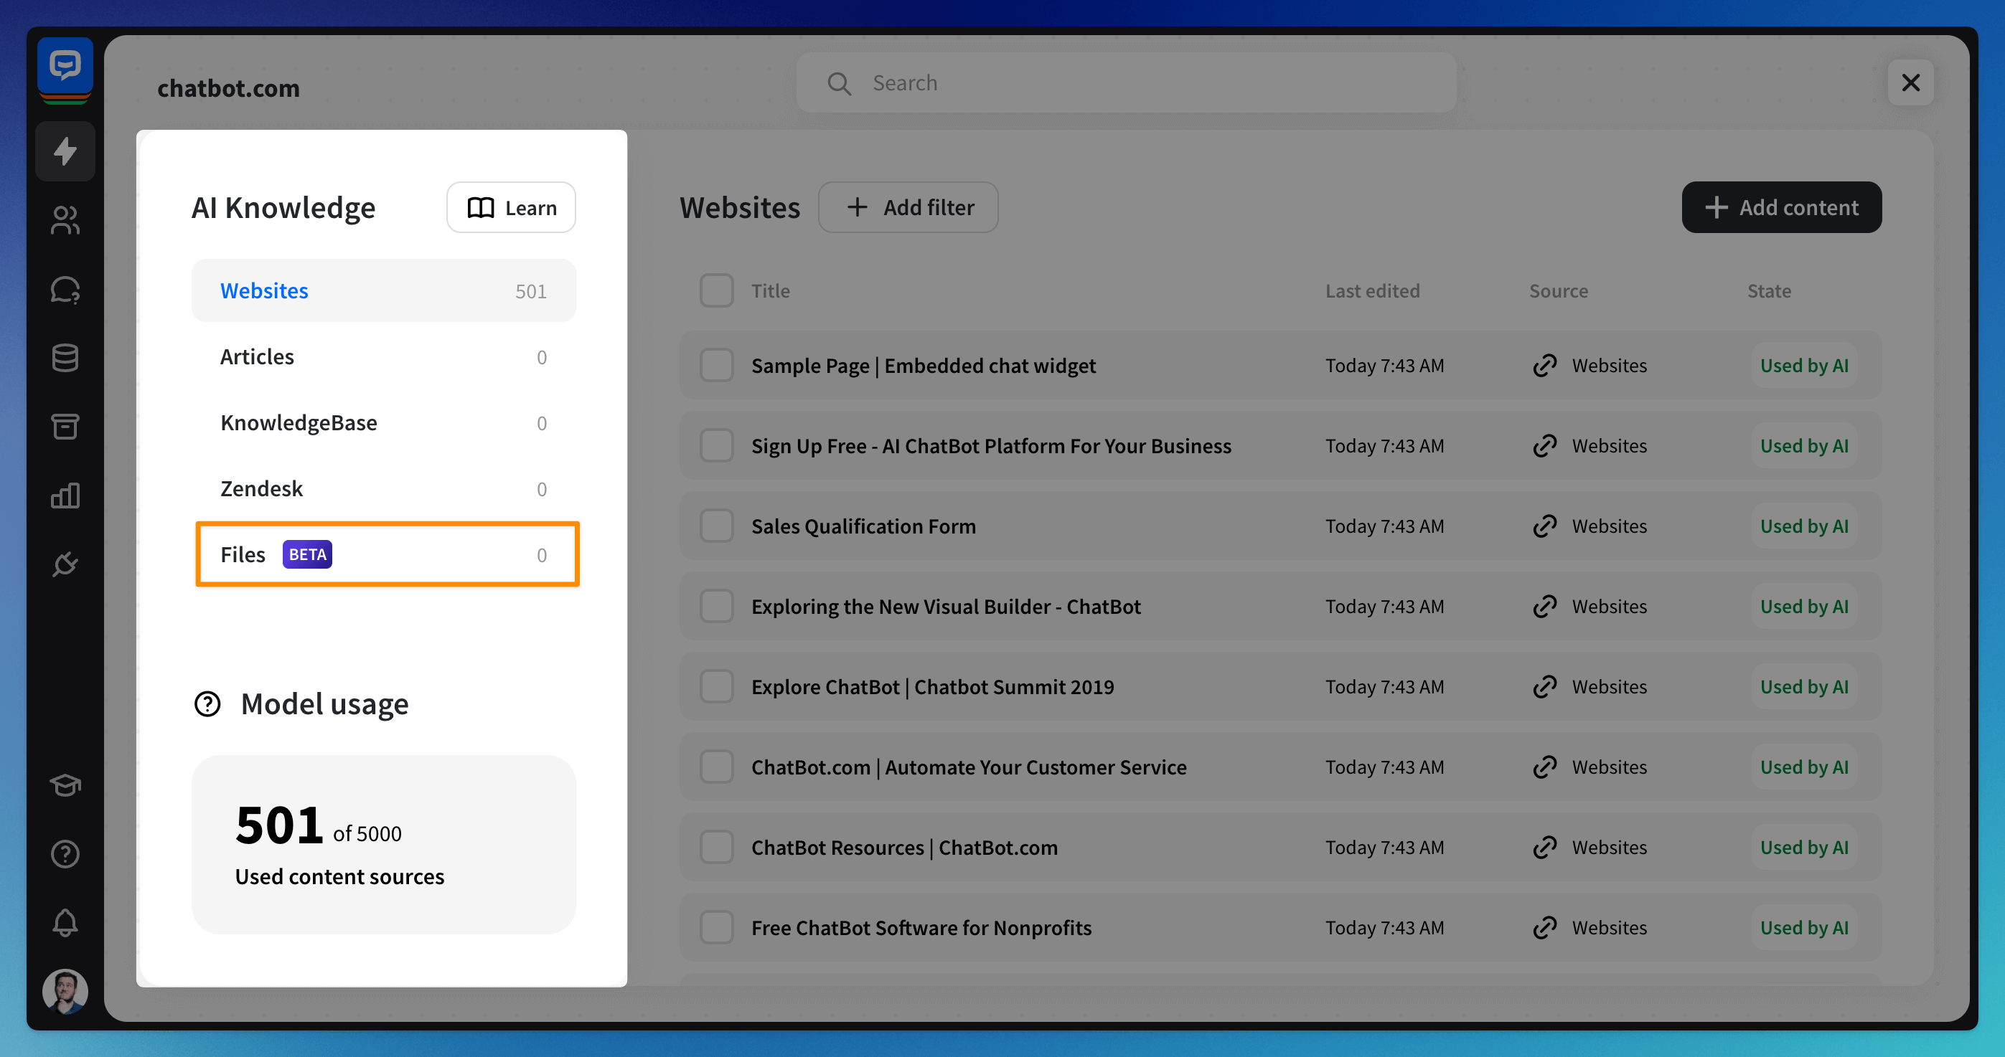
Task: Open the database icon in sidebar
Action: [65, 358]
